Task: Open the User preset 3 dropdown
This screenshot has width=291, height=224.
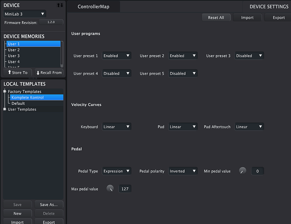Action: pos(249,56)
